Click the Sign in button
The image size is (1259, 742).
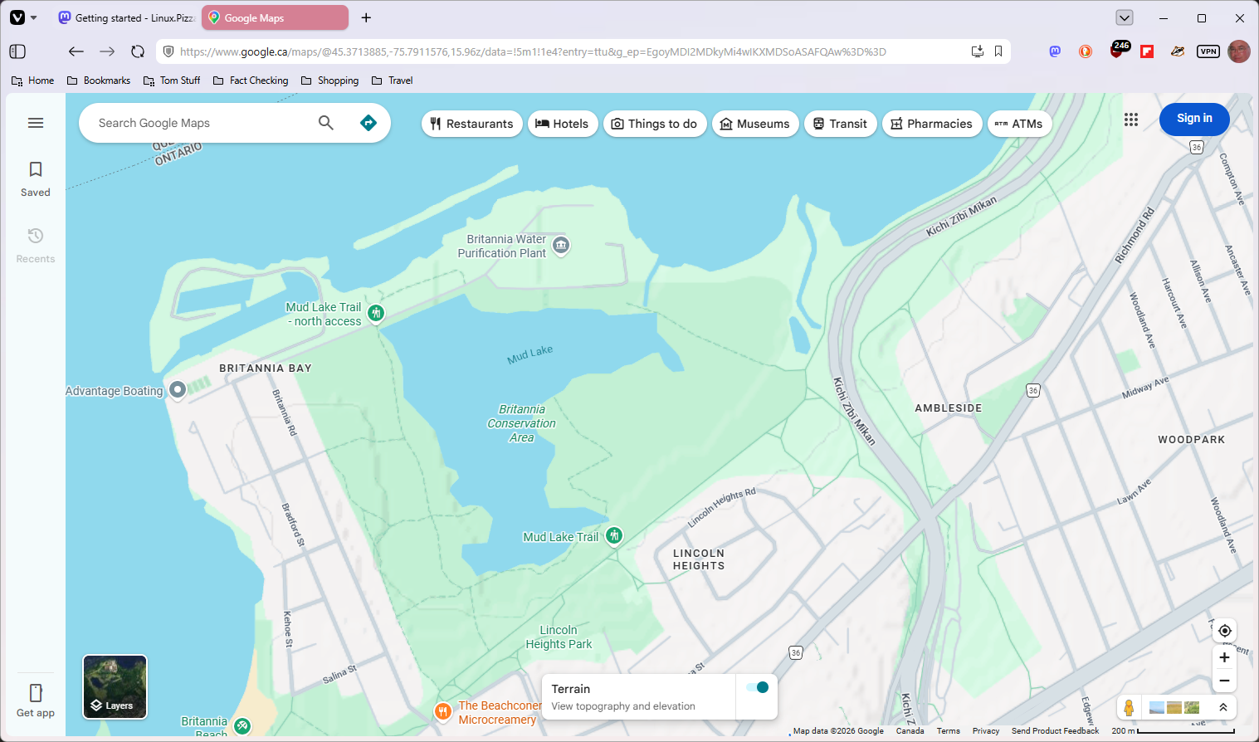pyautogui.click(x=1194, y=119)
